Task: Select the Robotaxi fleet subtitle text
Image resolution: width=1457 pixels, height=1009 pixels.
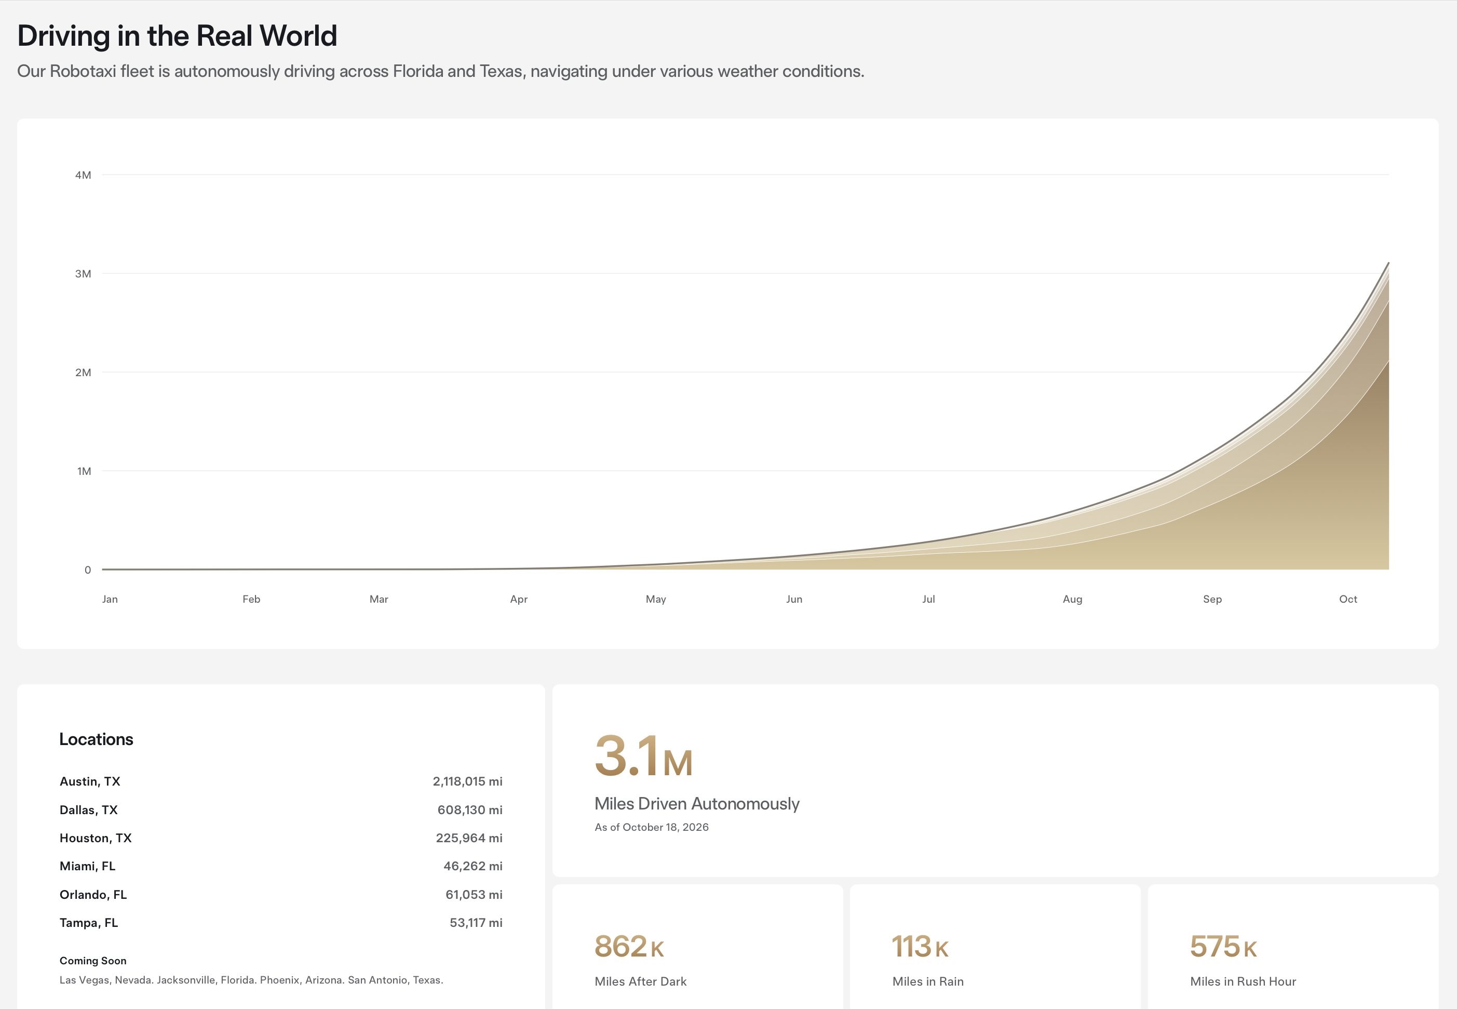Action: click(440, 71)
